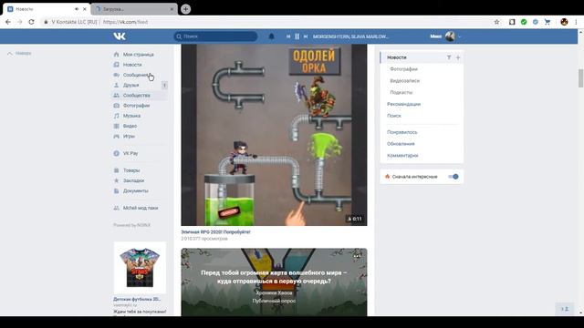Image resolution: width=584 pixels, height=328 pixels.
Task: Click the VK logo in header
Action: (120, 36)
